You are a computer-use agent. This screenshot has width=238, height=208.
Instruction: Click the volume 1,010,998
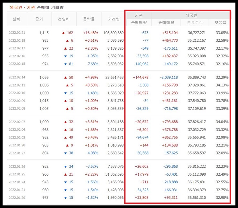(x=115, y=146)
